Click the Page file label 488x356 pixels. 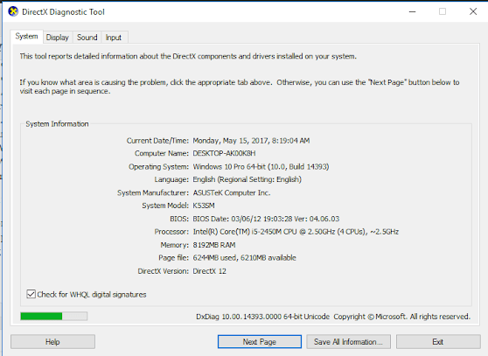click(x=173, y=258)
